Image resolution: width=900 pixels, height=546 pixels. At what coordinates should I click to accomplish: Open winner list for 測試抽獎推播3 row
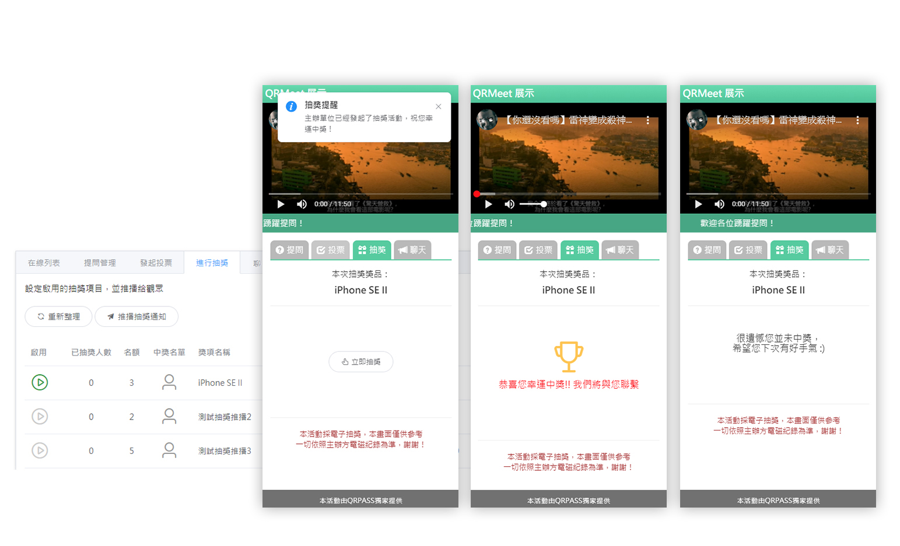click(169, 450)
